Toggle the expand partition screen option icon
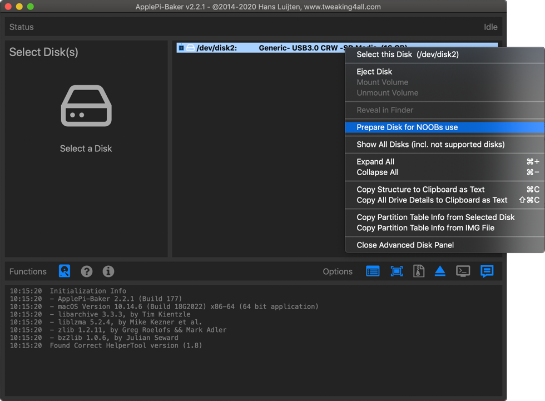 [x=397, y=271]
